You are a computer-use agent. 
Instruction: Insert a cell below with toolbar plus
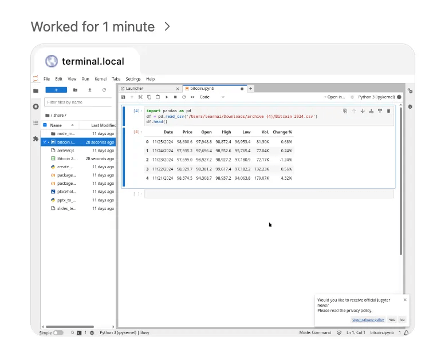click(132, 97)
